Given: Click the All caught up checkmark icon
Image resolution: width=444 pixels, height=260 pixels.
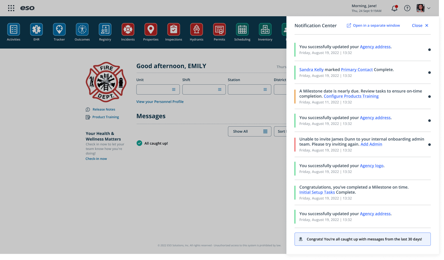Looking at the screenshot, I should (139, 143).
